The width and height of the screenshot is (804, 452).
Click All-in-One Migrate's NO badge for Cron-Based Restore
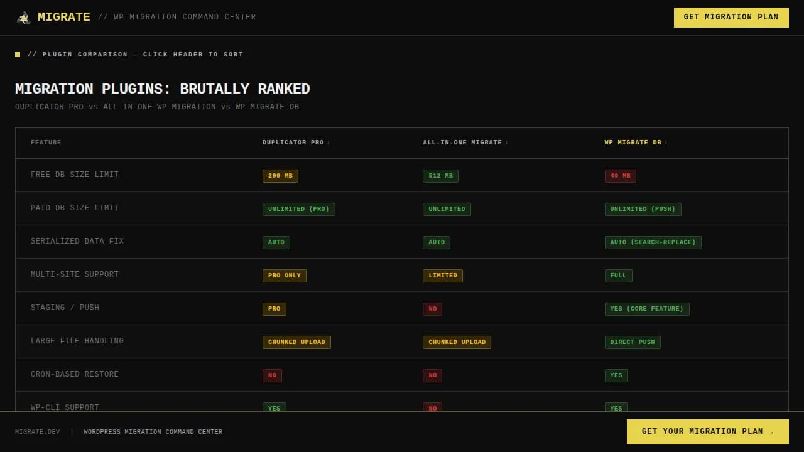tap(432, 375)
